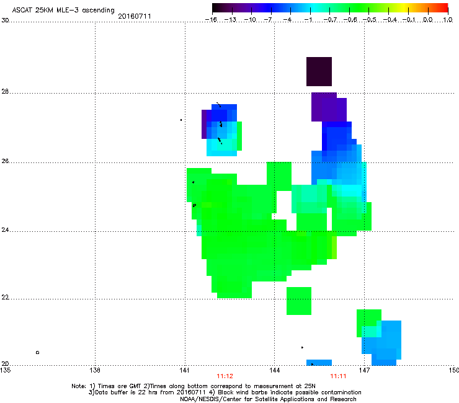The height and width of the screenshot is (403, 459).
Task: Click the latitude axis label 30
Action: click(5, 20)
